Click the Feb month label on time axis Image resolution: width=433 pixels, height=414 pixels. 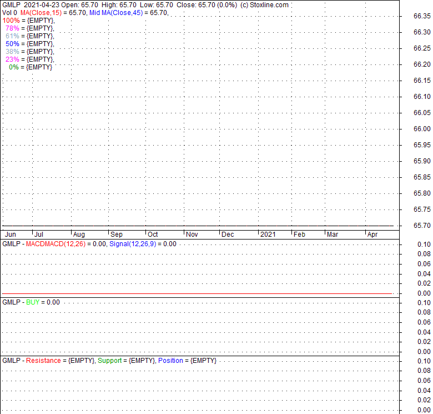299,235
